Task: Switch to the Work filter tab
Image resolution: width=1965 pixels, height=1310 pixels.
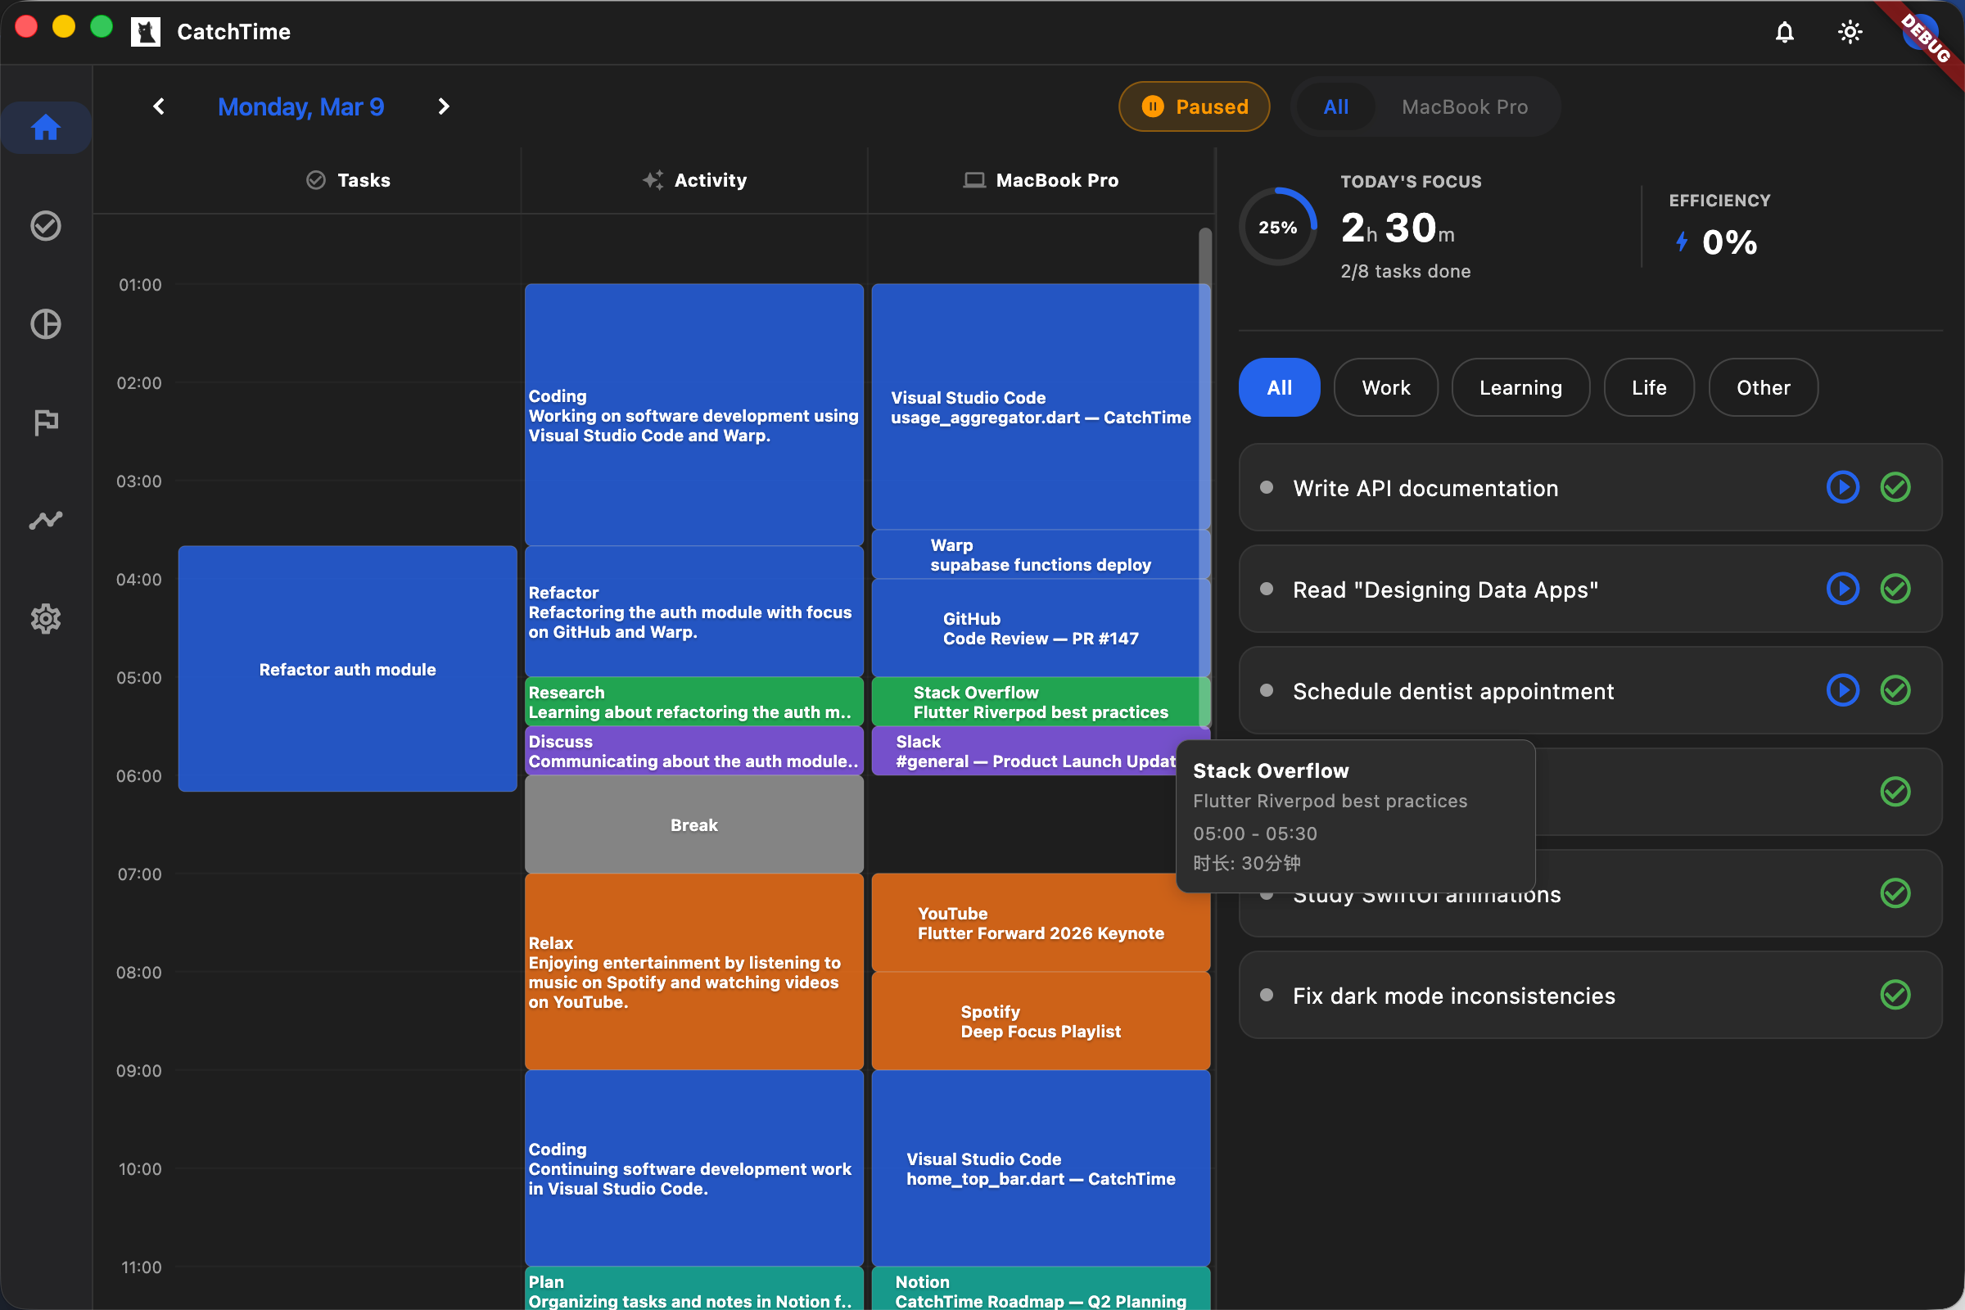Action: [x=1385, y=386]
